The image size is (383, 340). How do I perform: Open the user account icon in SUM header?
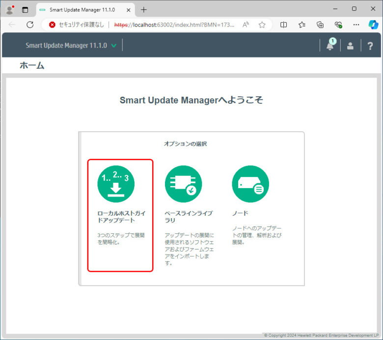[350, 46]
